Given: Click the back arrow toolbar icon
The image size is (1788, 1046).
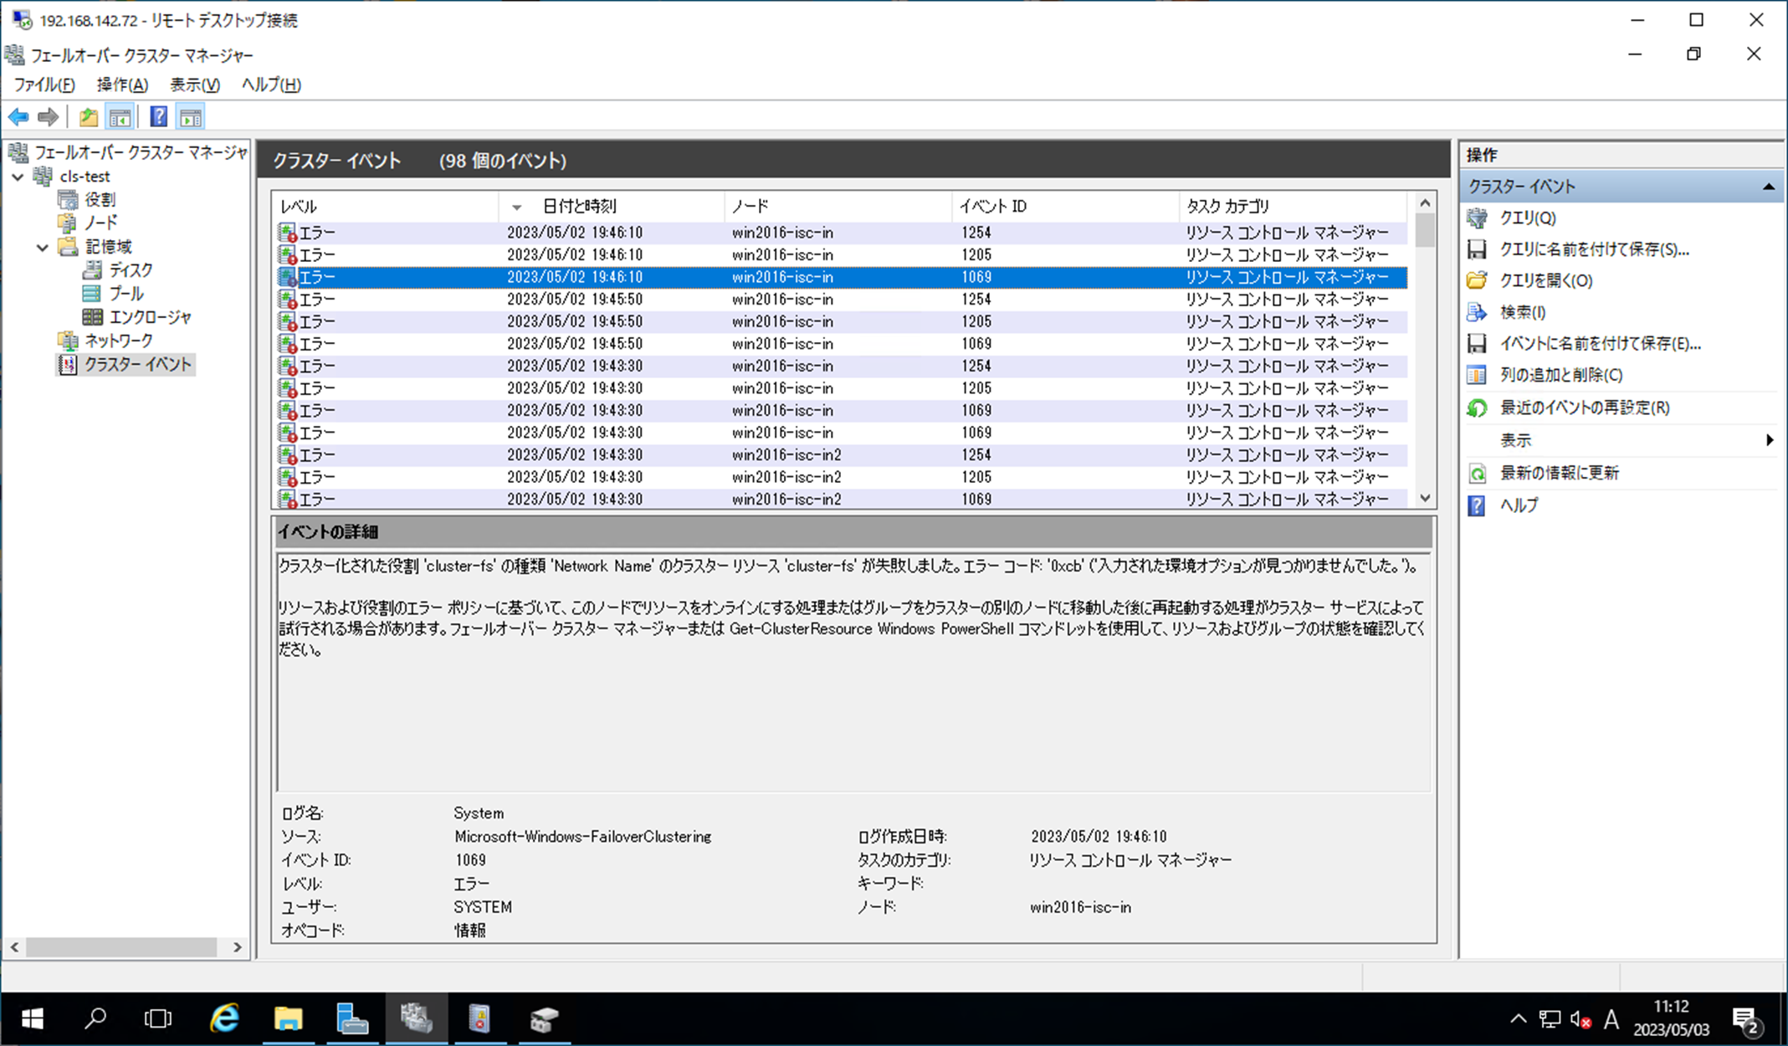Looking at the screenshot, I should tap(18, 117).
